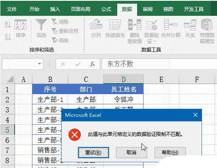Open 关系 relationships tool
This screenshot has width=217, height=168.
(x=190, y=29)
